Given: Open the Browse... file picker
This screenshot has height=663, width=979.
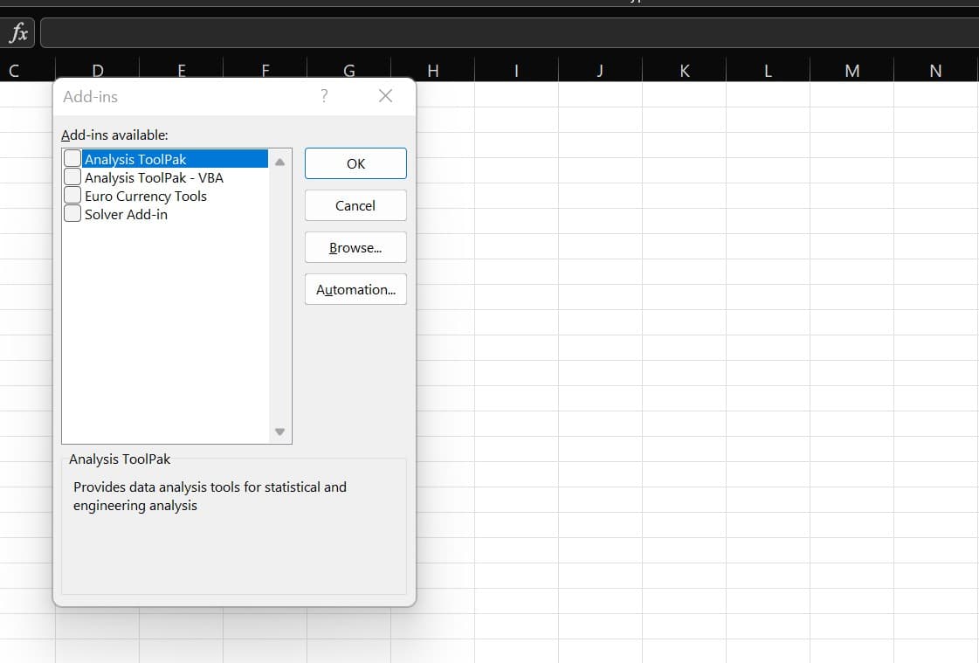Looking at the screenshot, I should pos(355,247).
